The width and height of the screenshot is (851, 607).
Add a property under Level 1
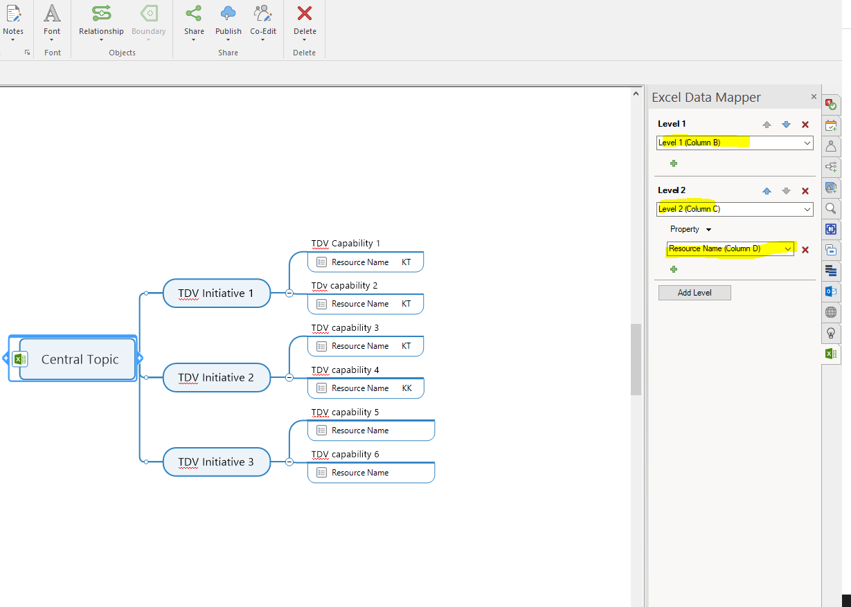[674, 164]
